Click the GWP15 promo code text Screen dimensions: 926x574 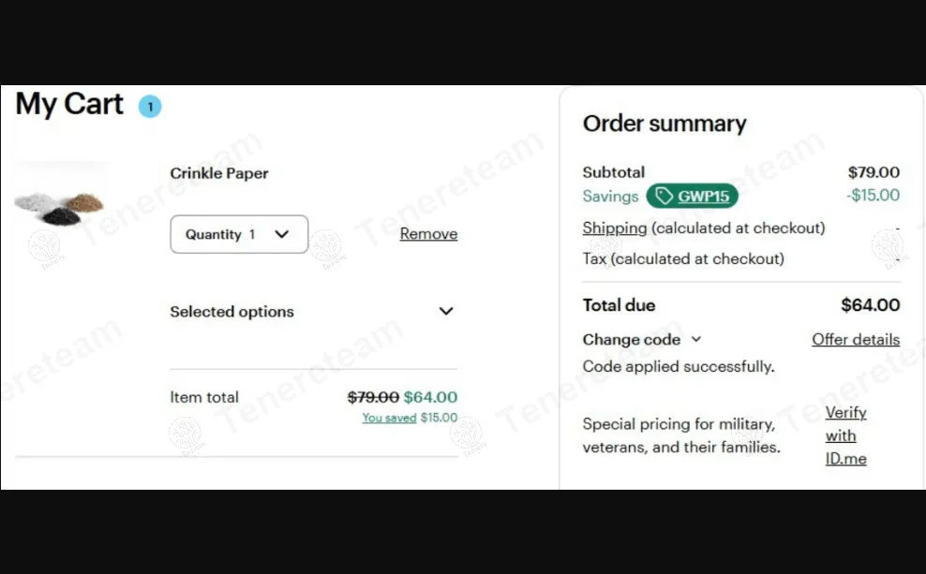pyautogui.click(x=704, y=196)
